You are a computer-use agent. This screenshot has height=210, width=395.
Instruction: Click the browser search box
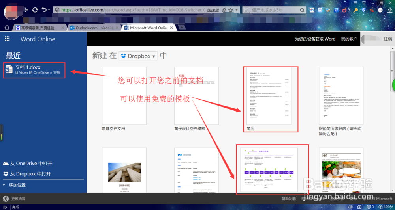coord(274,10)
